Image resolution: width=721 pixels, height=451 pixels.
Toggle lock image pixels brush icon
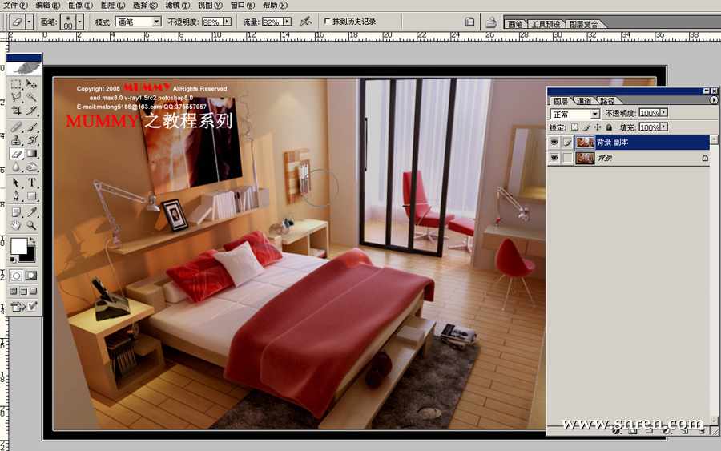[x=586, y=127]
